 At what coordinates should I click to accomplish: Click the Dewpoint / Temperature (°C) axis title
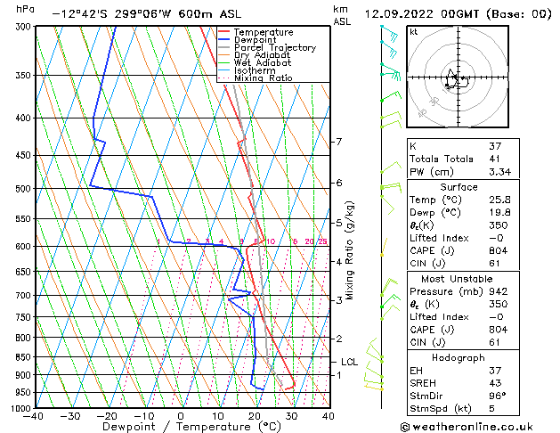coord(191,427)
